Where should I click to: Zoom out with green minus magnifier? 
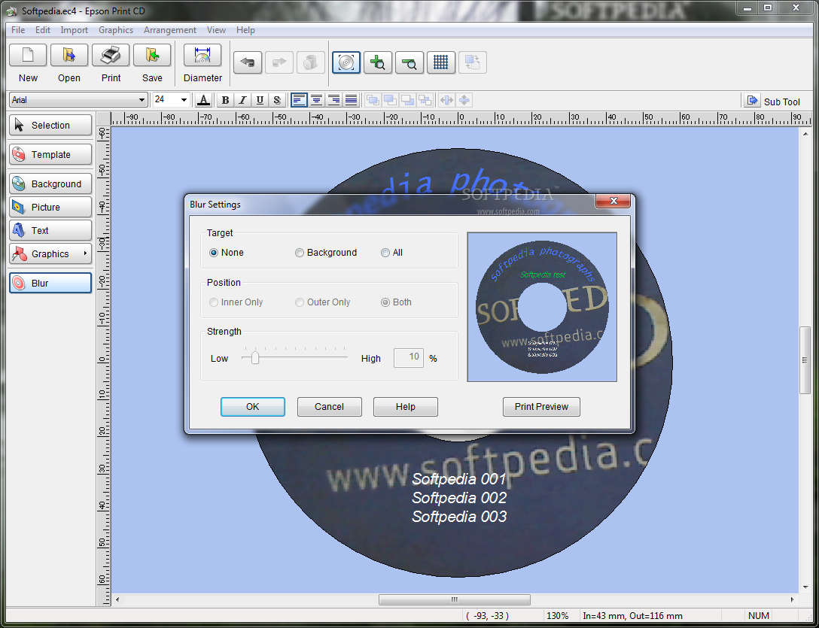409,62
